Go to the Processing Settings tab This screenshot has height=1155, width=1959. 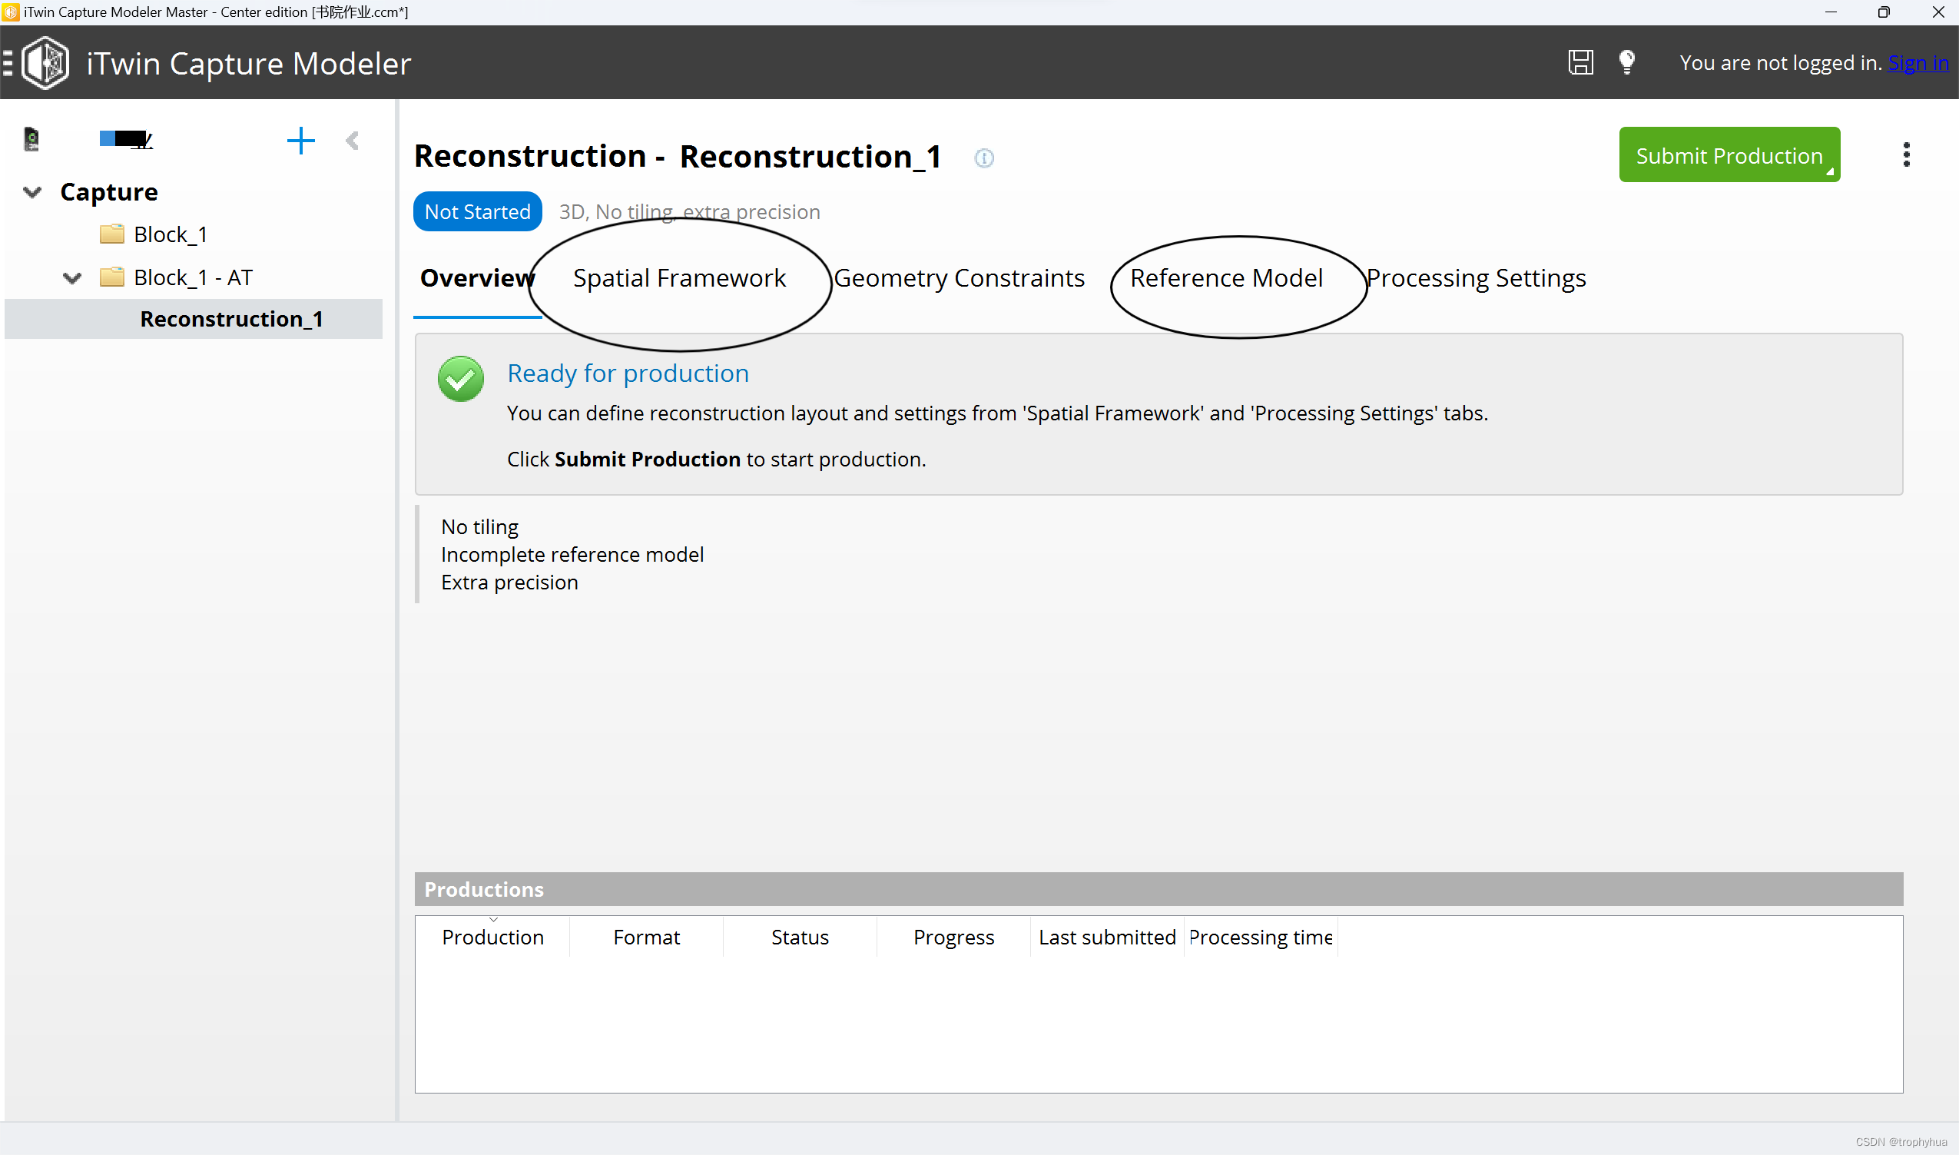coord(1476,278)
